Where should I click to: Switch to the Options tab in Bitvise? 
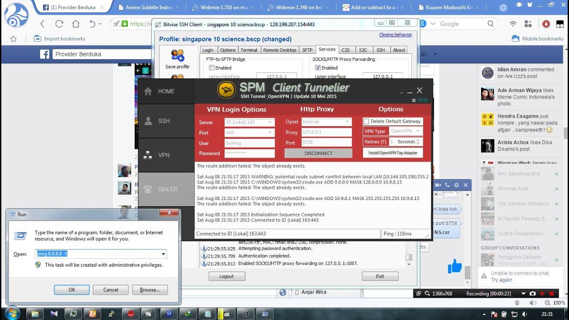point(228,50)
